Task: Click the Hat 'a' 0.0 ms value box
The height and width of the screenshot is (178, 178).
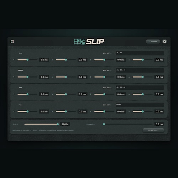Action: 159,94
